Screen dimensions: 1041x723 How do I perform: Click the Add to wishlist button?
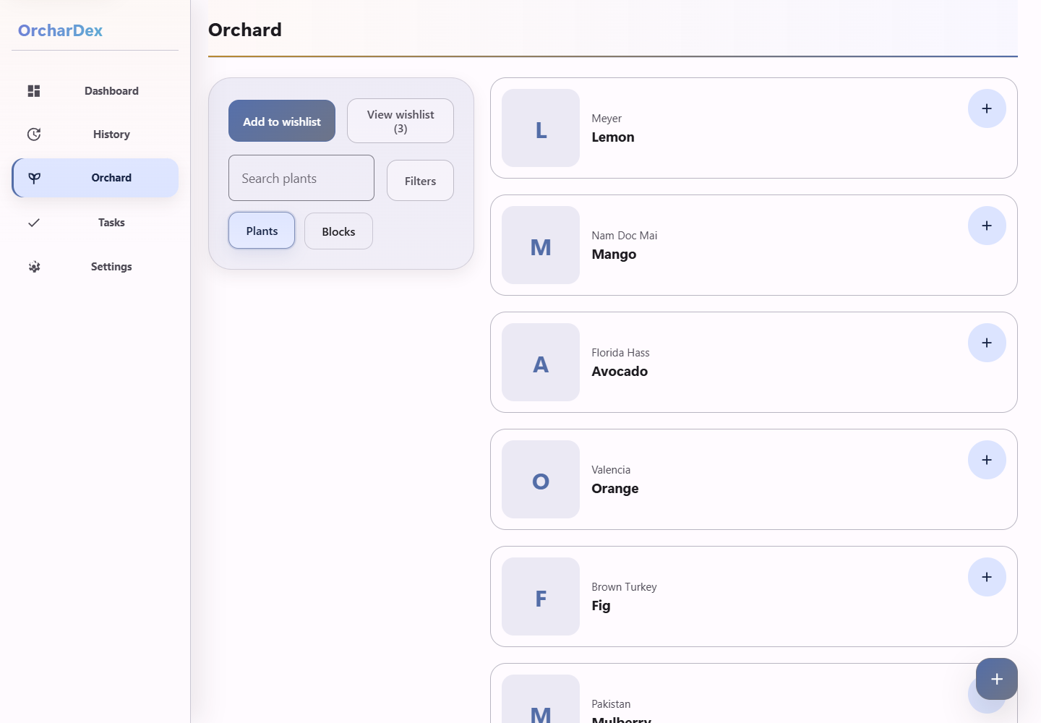tap(282, 121)
